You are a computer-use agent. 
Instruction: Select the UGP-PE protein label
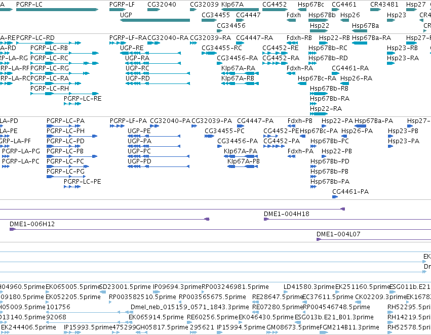(139, 131)
